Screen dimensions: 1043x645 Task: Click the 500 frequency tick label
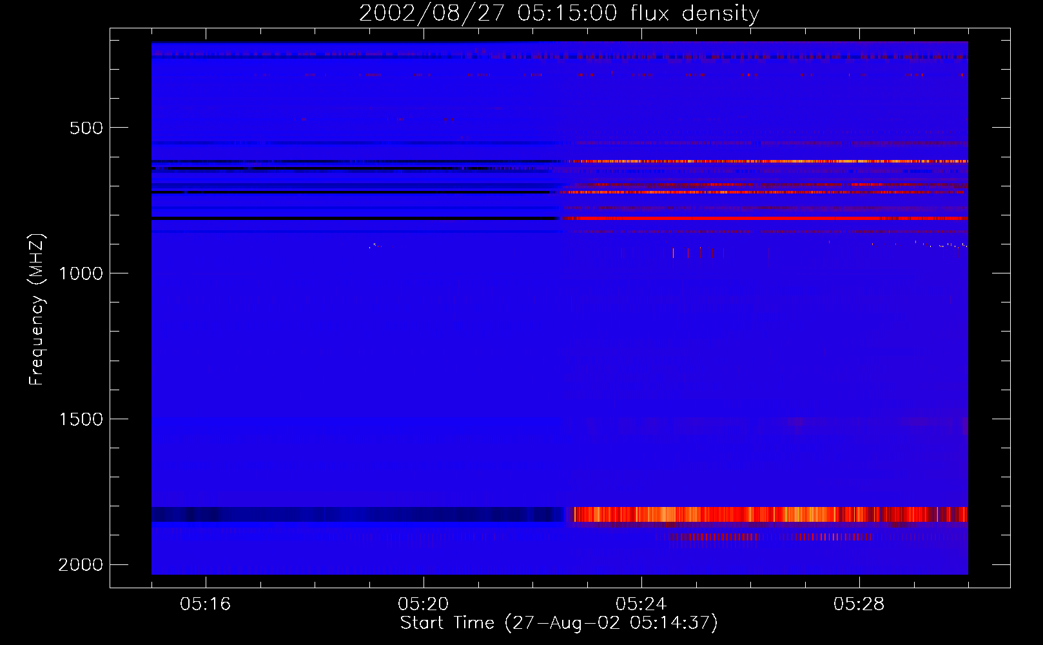86,128
